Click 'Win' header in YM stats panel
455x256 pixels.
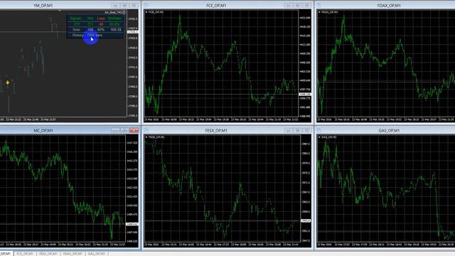coord(90,18)
